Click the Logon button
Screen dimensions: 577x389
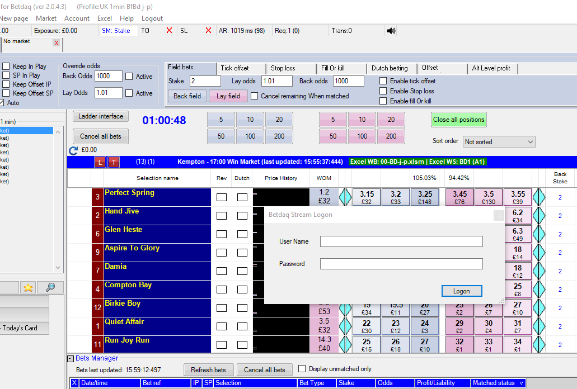(462, 291)
